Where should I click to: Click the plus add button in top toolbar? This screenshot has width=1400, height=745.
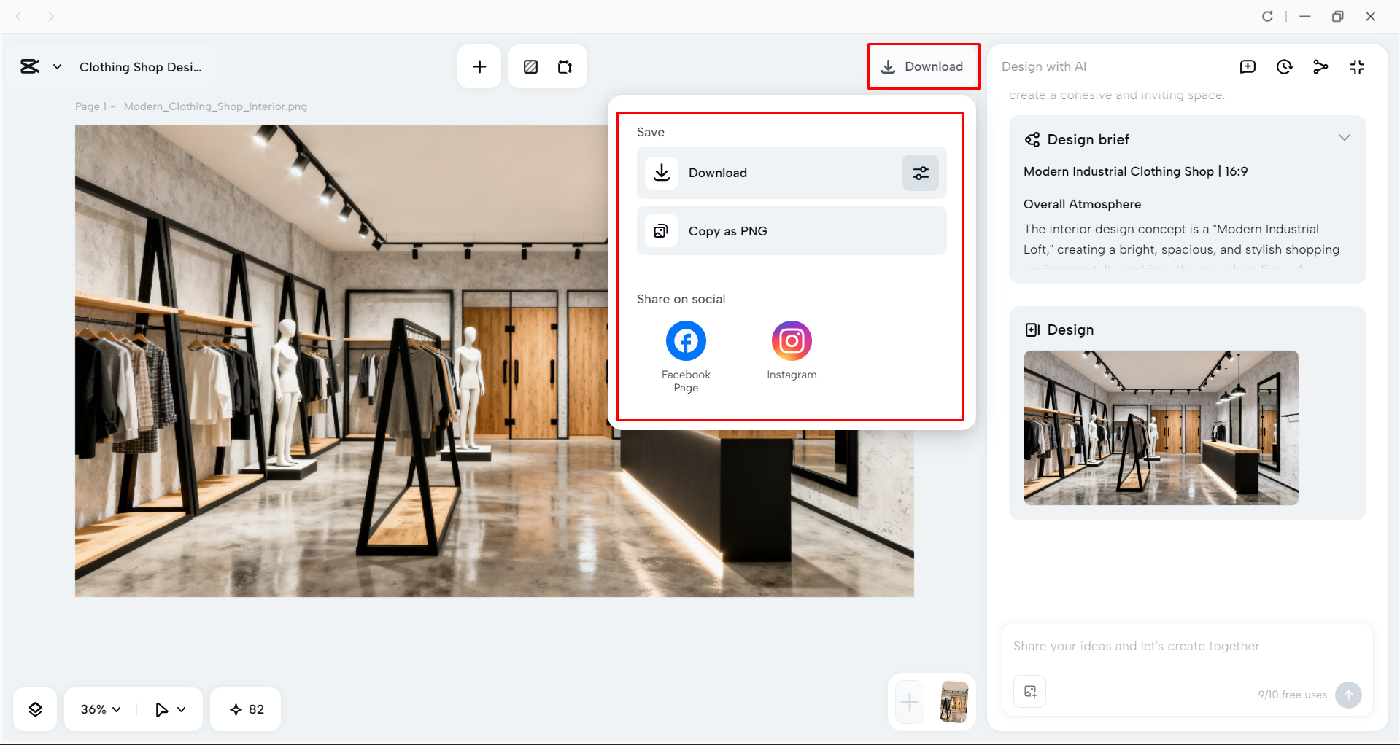pos(479,67)
